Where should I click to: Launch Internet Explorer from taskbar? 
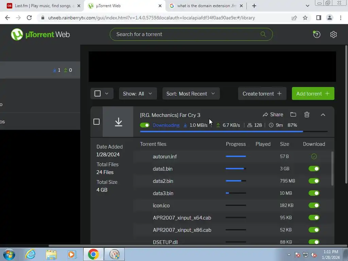(x=30, y=254)
